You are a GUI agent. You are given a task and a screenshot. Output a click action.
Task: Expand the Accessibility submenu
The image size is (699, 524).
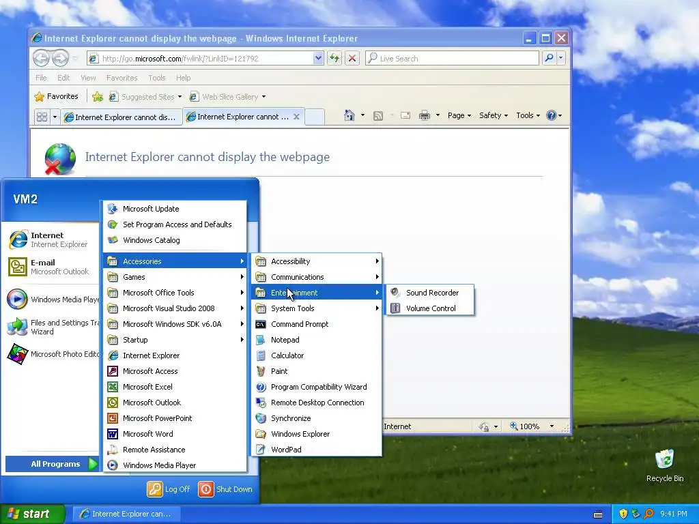pos(317,261)
